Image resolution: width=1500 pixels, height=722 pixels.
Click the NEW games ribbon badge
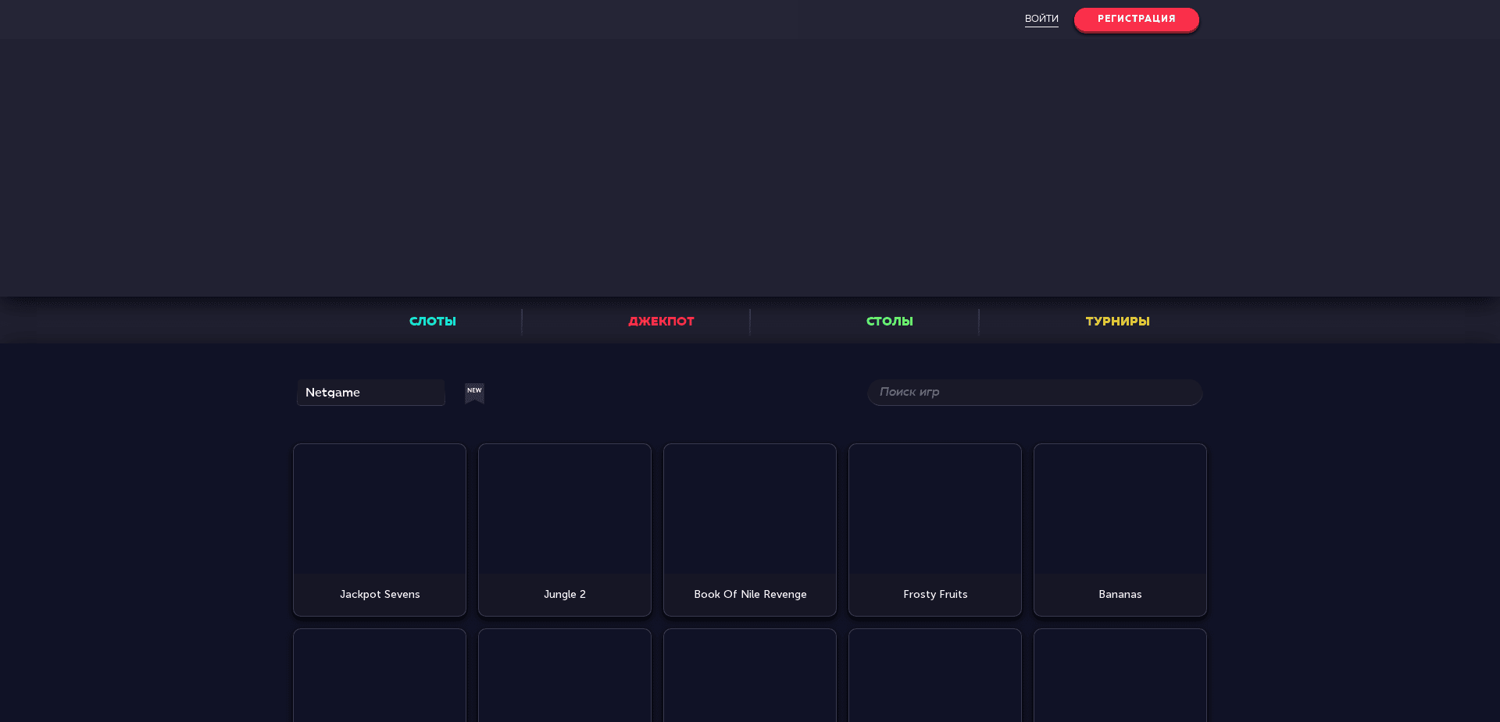474,393
